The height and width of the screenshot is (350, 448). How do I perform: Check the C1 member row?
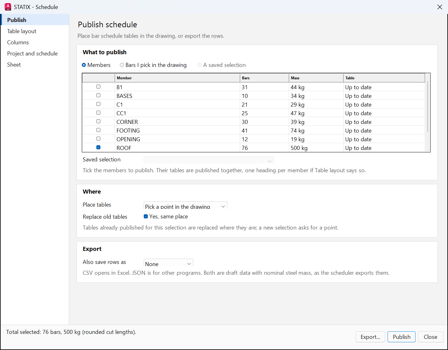[98, 104]
